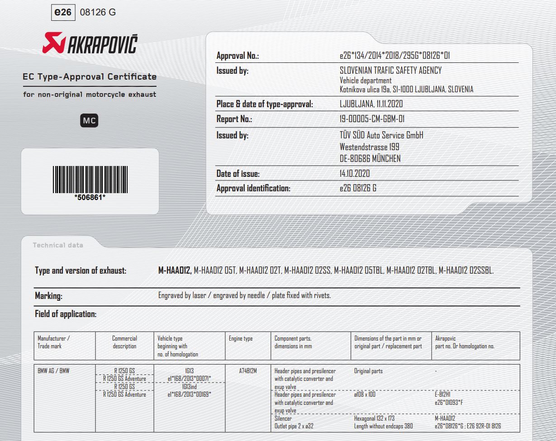The width and height of the screenshot is (556, 441).
Task: Click 'Silencer' component cell
Action: tap(283, 418)
